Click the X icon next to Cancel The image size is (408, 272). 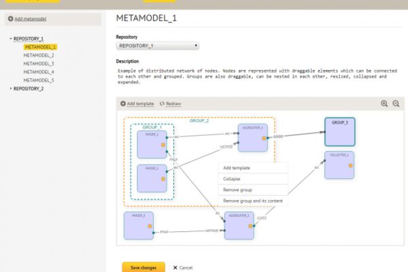pyautogui.click(x=175, y=267)
